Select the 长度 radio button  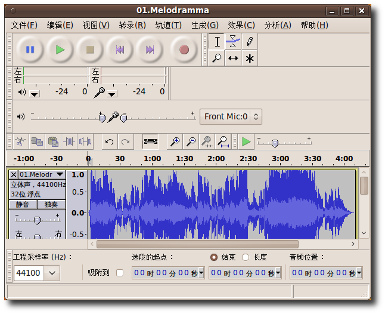coord(246,257)
